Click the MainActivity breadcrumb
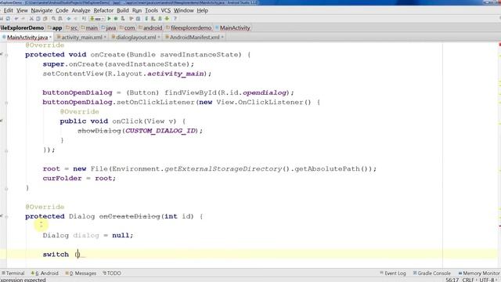Viewport: 501px width, 282px height. coord(232,28)
